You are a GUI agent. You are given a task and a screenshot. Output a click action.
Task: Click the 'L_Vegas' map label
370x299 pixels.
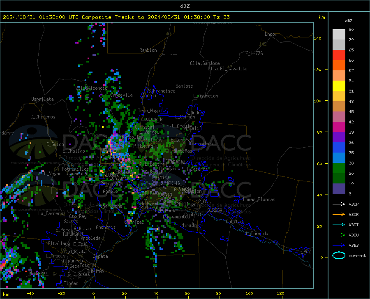(53, 174)
